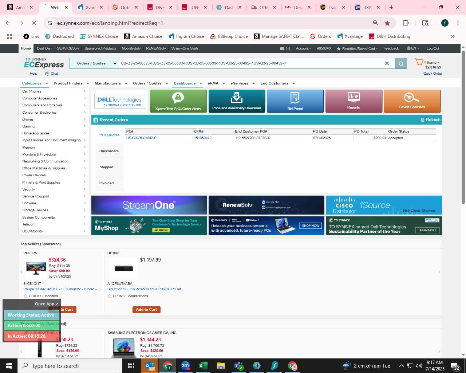Click the browser back arrow
The image size is (466, 373).
(x=8, y=23)
